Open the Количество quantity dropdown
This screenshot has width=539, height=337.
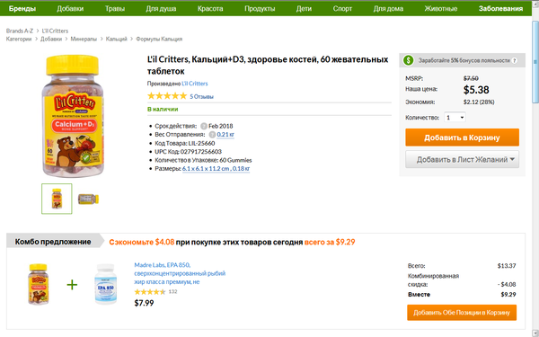(x=455, y=117)
